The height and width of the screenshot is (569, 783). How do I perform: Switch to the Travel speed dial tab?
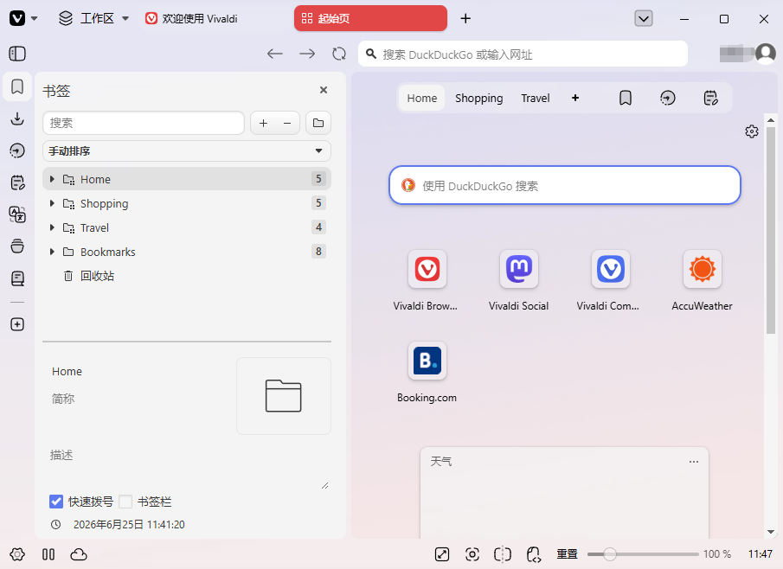536,98
